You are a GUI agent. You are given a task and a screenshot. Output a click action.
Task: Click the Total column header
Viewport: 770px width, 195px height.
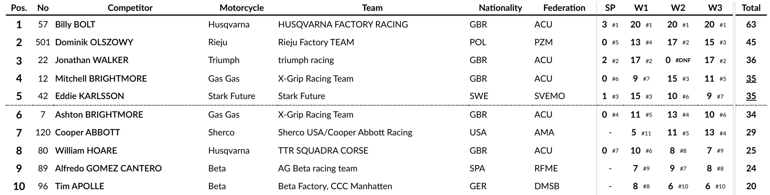pos(751,8)
